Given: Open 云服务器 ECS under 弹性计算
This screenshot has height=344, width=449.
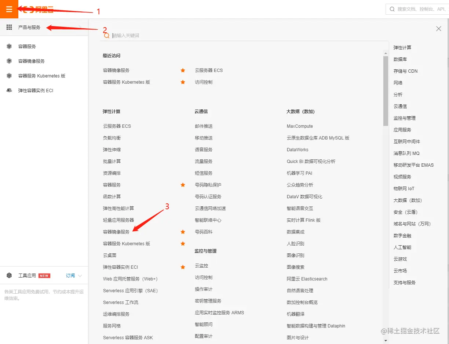Looking at the screenshot, I should [117, 126].
